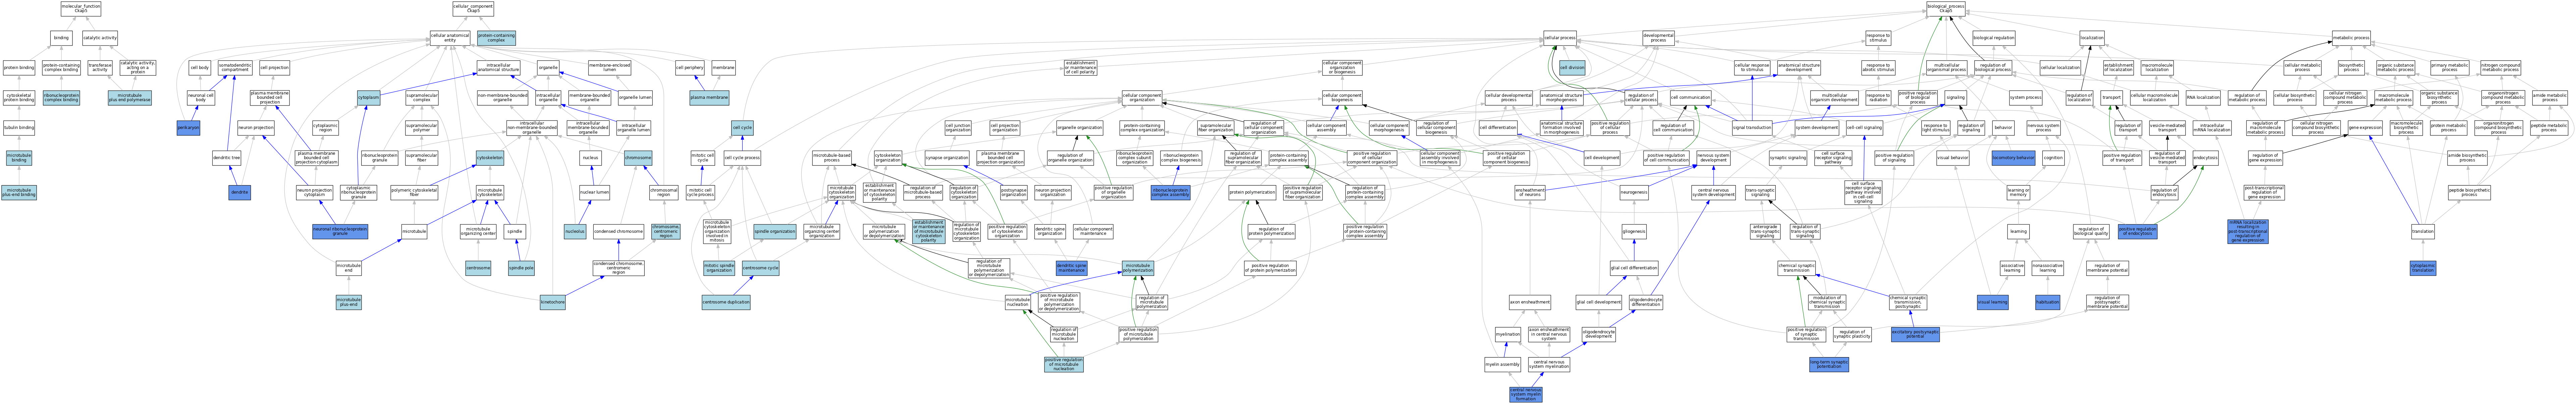Image resolution: width=2576 pixels, height=404 pixels.
Task: Click the 'somatodendritic compartment' node
Action: click(x=235, y=68)
